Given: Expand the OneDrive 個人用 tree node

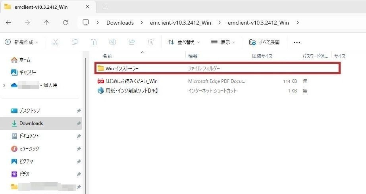Looking at the screenshot, I should coord(4,85).
